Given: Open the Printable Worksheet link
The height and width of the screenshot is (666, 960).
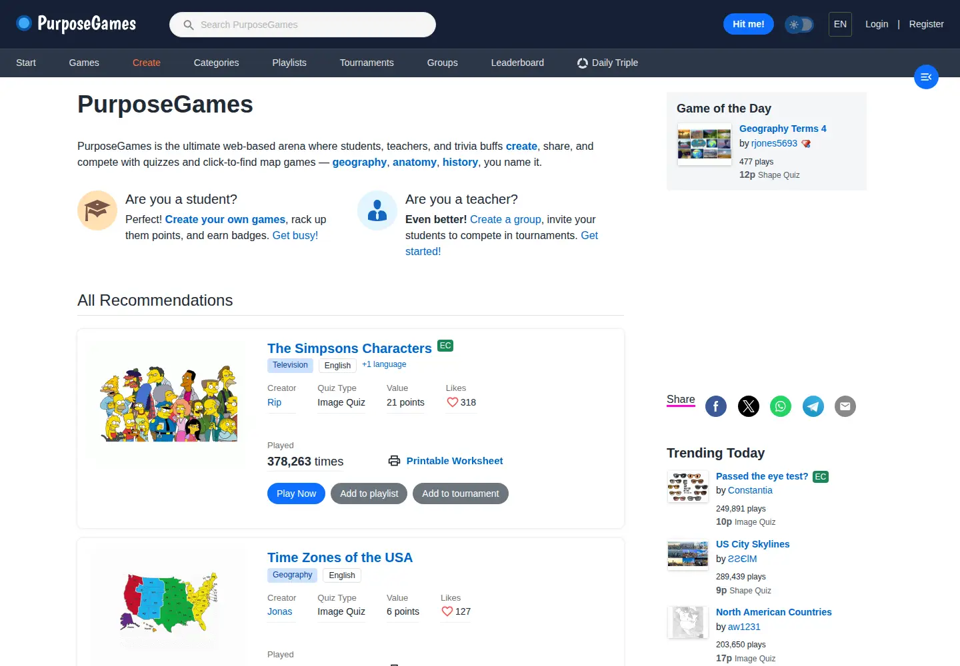Looking at the screenshot, I should tap(455, 461).
